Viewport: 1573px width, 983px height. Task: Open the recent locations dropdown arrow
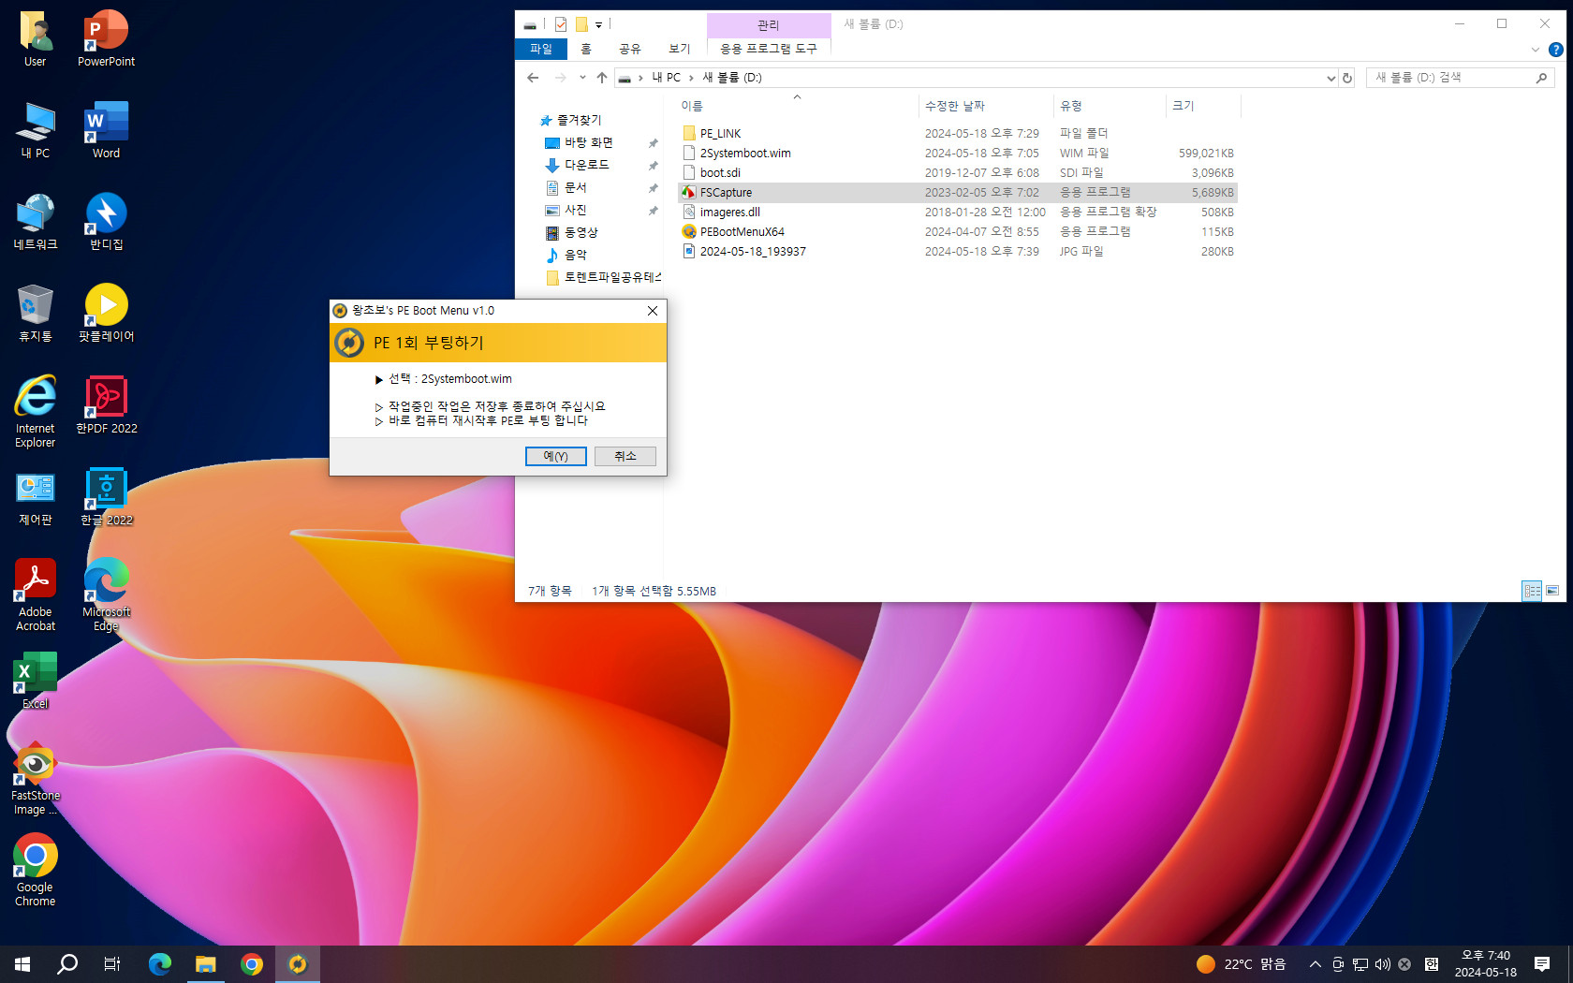tap(582, 78)
